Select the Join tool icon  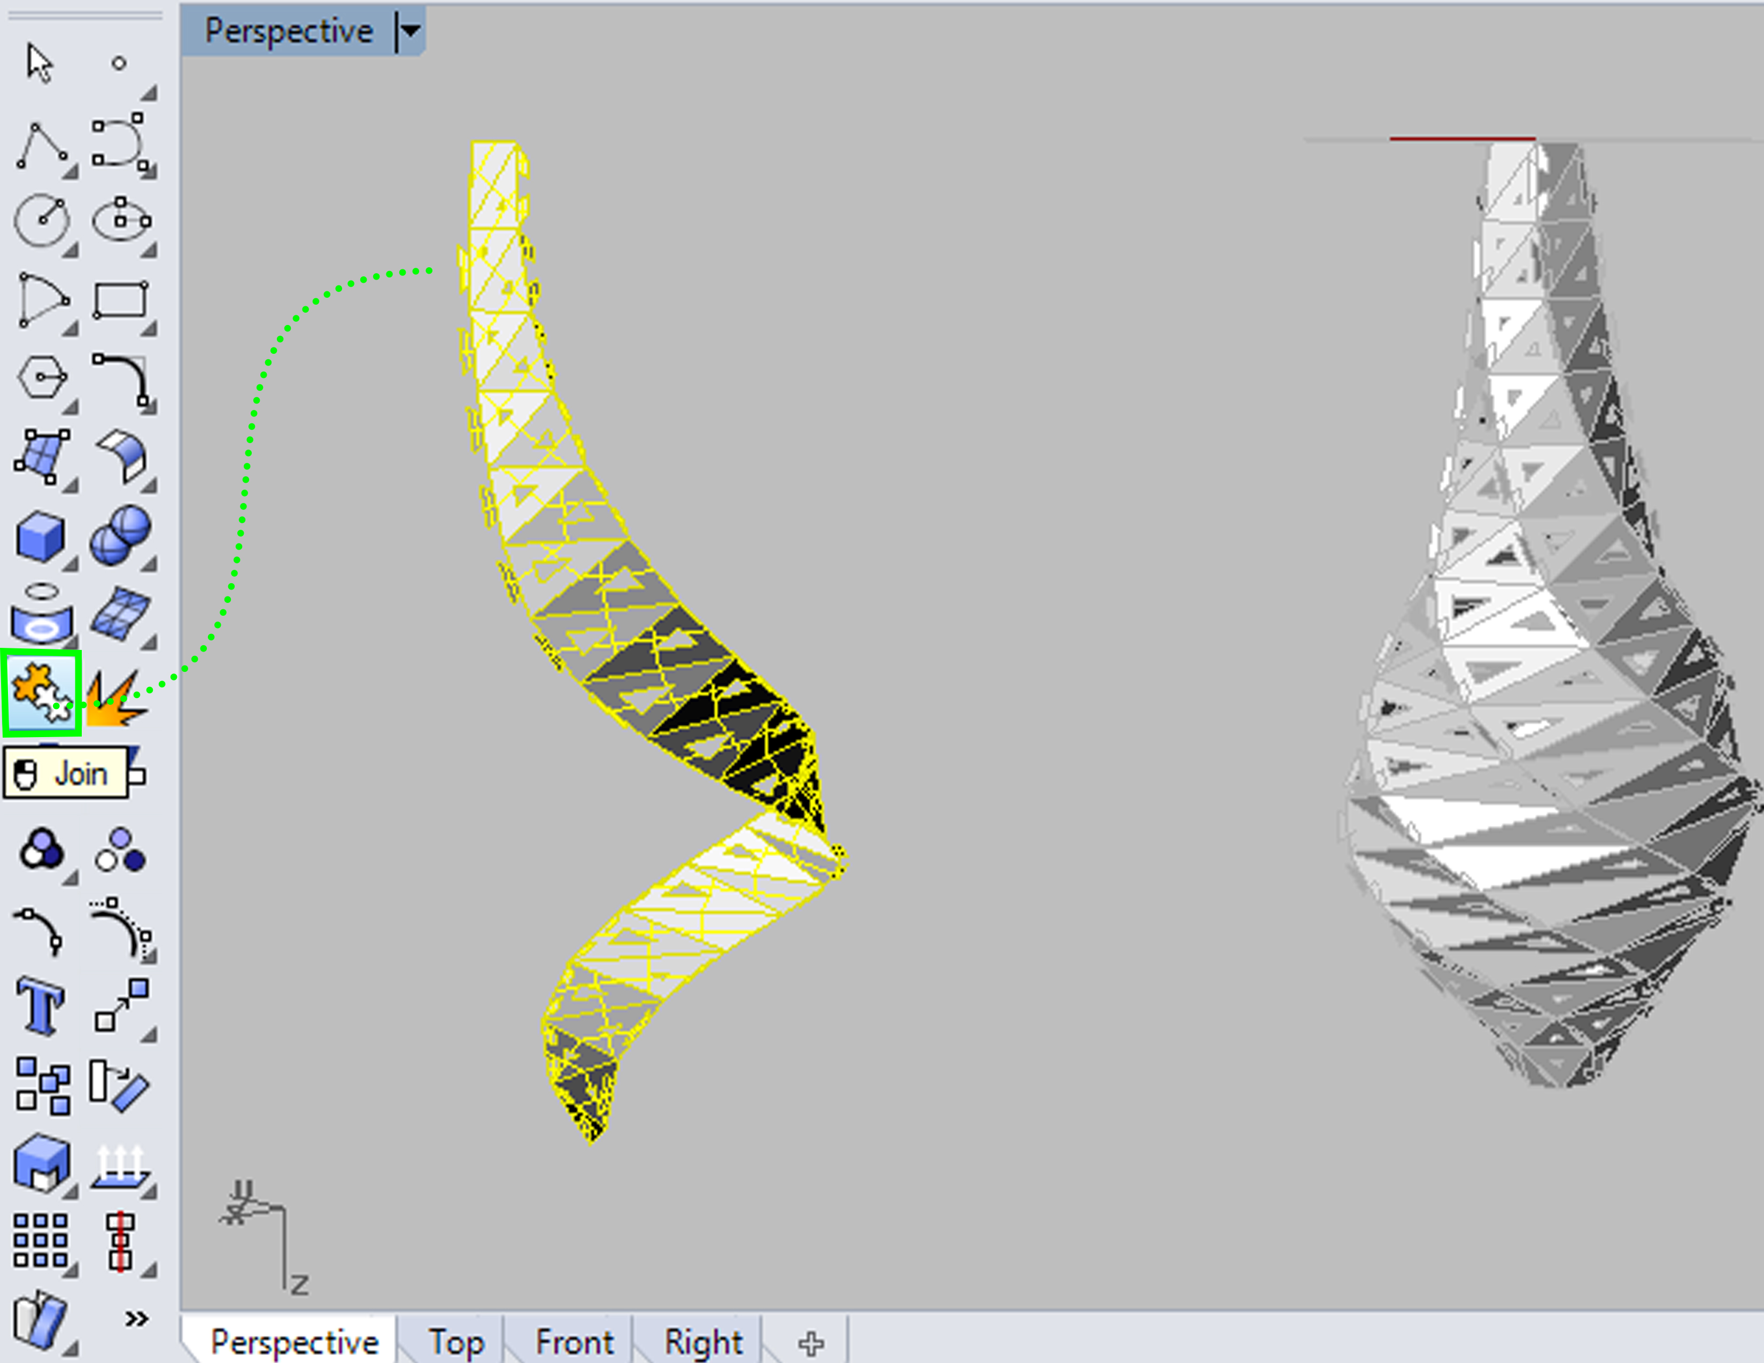click(x=41, y=693)
